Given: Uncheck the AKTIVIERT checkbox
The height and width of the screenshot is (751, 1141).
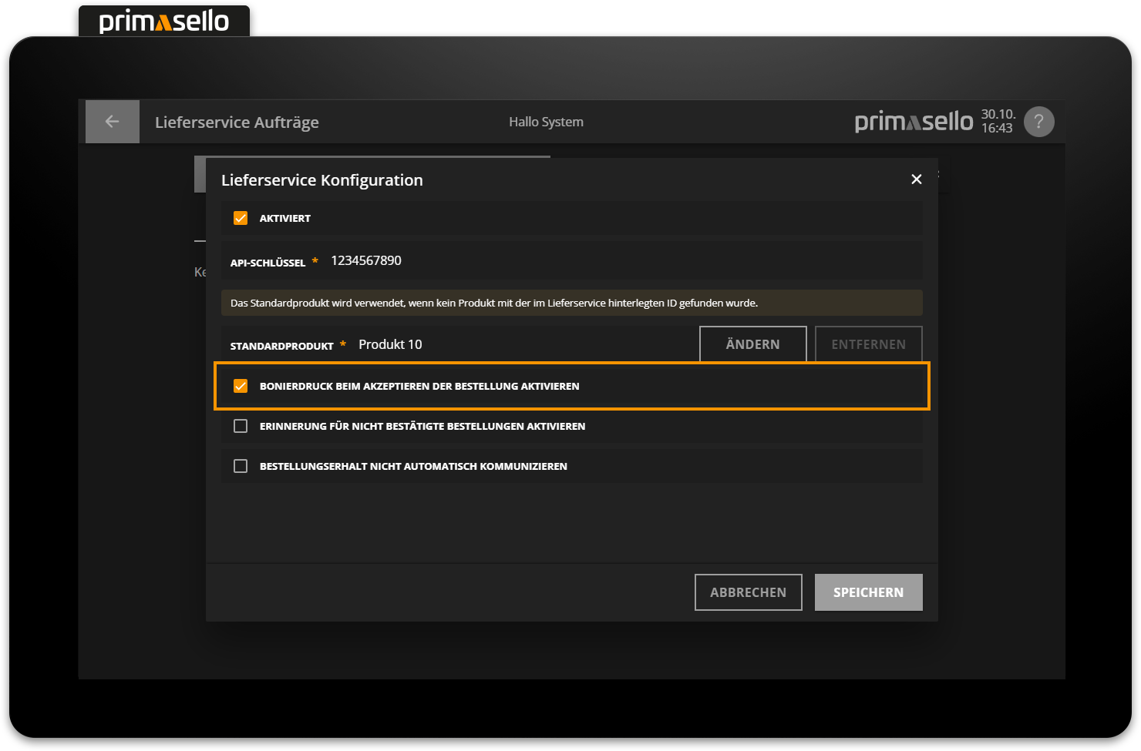Looking at the screenshot, I should pos(241,217).
